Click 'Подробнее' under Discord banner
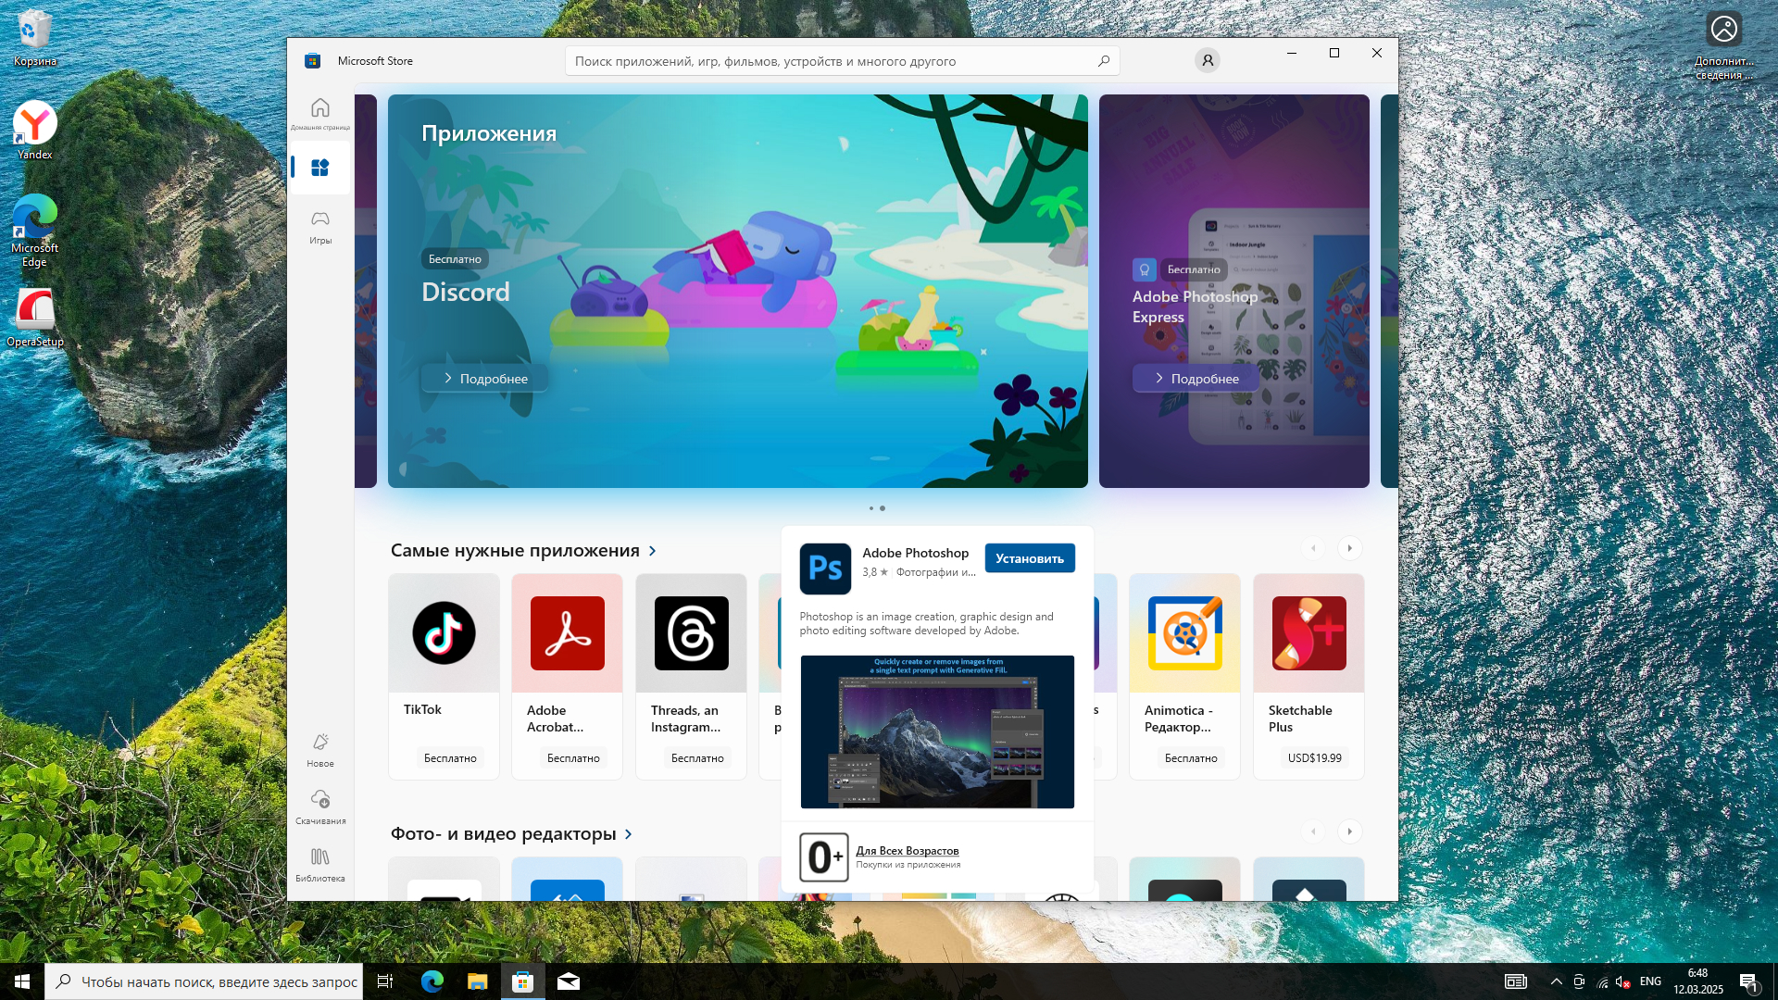 click(x=484, y=379)
